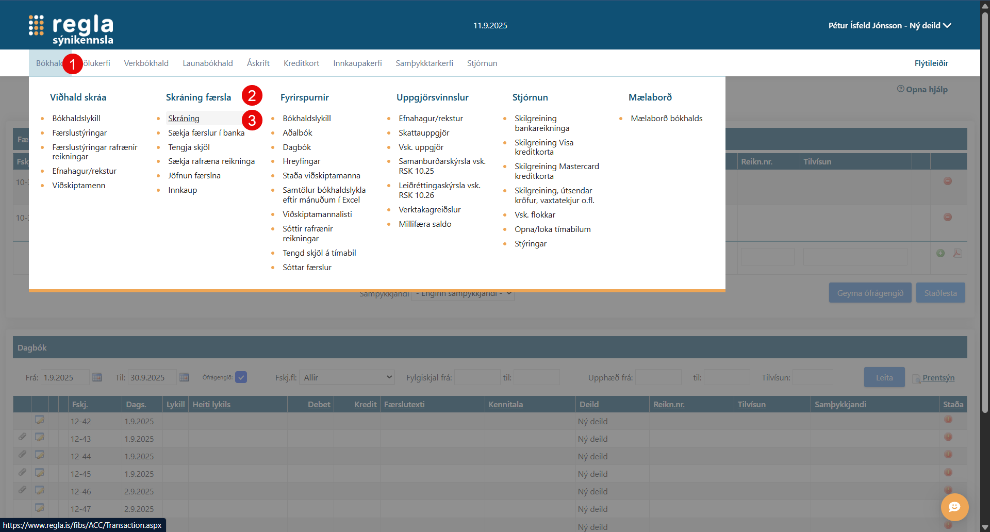Select Skráning under Skráning færsla
The width and height of the screenshot is (990, 532).
[184, 118]
